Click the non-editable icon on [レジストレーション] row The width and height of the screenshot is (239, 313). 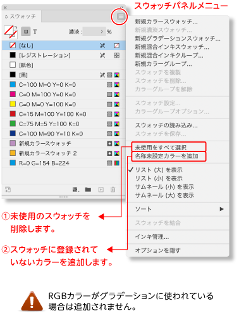pos(102,55)
